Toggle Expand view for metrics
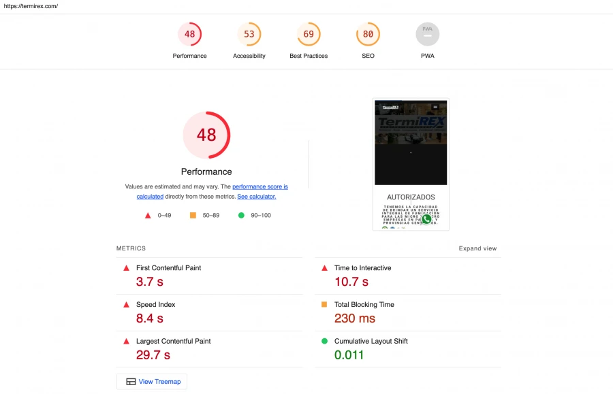This screenshot has height=394, width=613. coord(477,248)
